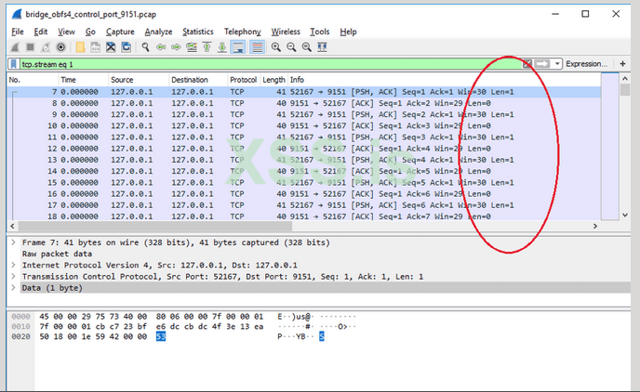This screenshot has width=640, height=392.
Task: Sort by the Info column header
Action: [x=444, y=80]
